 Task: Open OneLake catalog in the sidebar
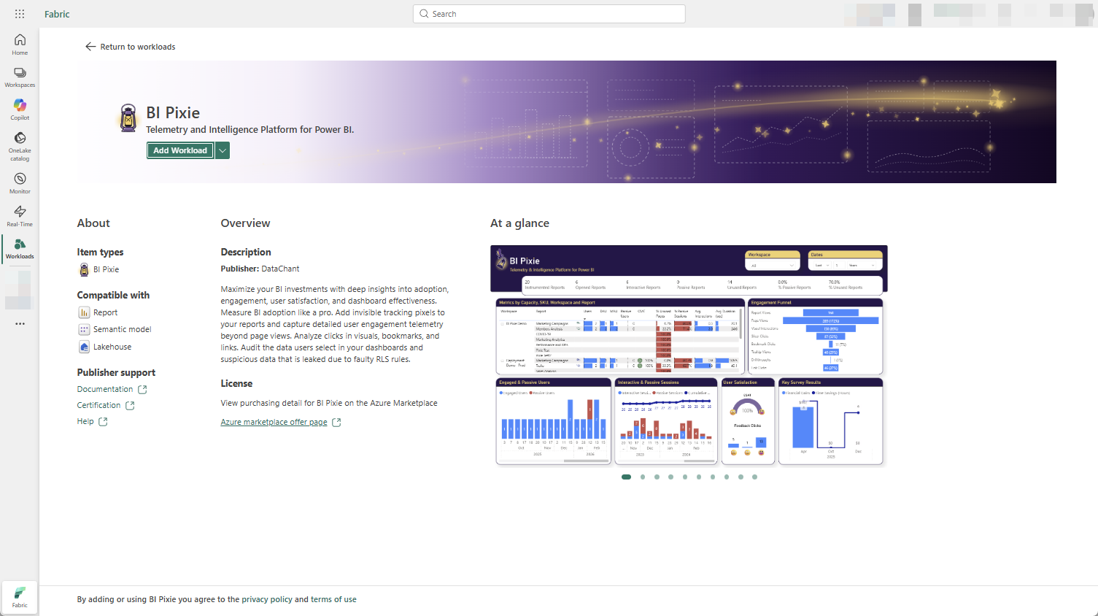[x=20, y=146]
